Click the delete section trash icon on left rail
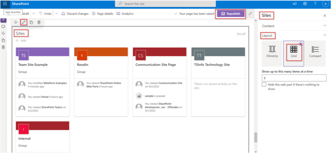Screen dimensions: 333x157 pos(3,47)
